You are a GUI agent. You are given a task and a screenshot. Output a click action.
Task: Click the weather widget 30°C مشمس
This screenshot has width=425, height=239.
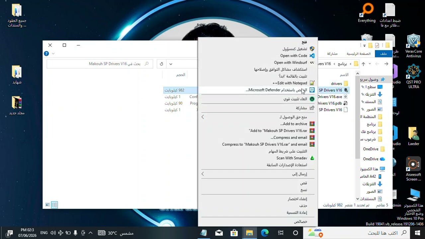(116, 233)
